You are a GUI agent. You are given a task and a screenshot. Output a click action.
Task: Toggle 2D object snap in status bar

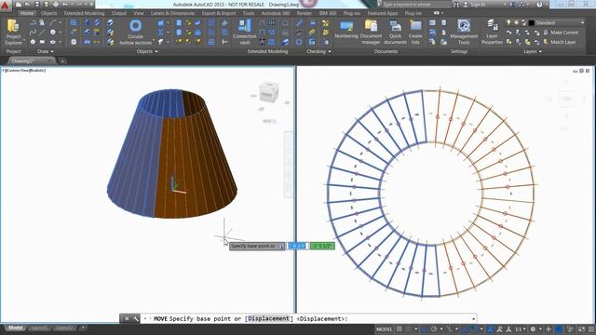point(474,328)
